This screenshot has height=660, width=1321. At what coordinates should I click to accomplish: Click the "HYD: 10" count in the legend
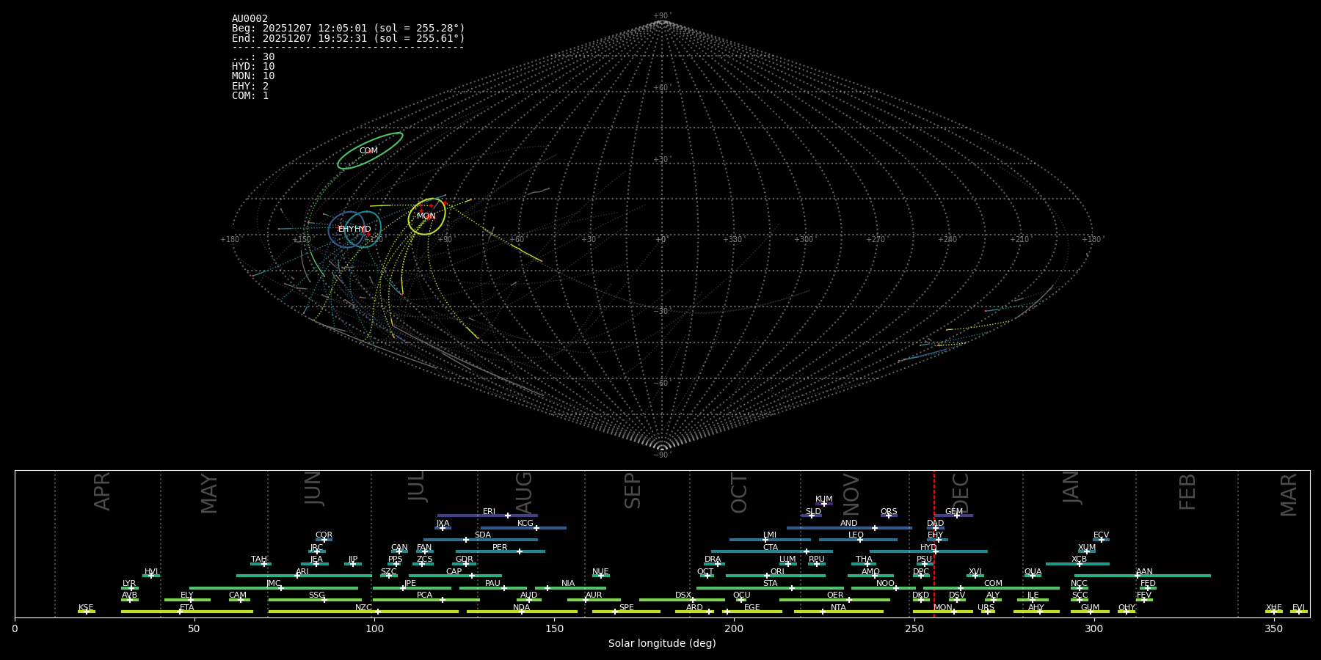pyautogui.click(x=253, y=67)
